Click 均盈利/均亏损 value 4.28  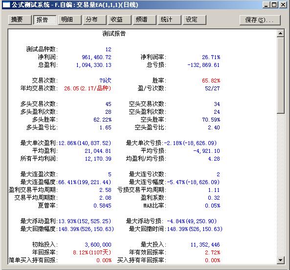click(214, 159)
